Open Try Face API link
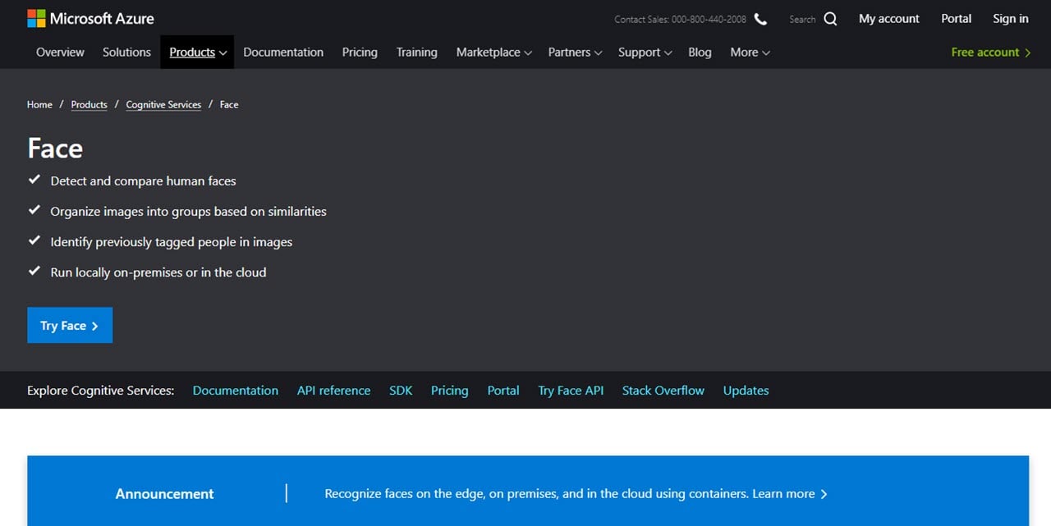The image size is (1051, 526). 571,390
